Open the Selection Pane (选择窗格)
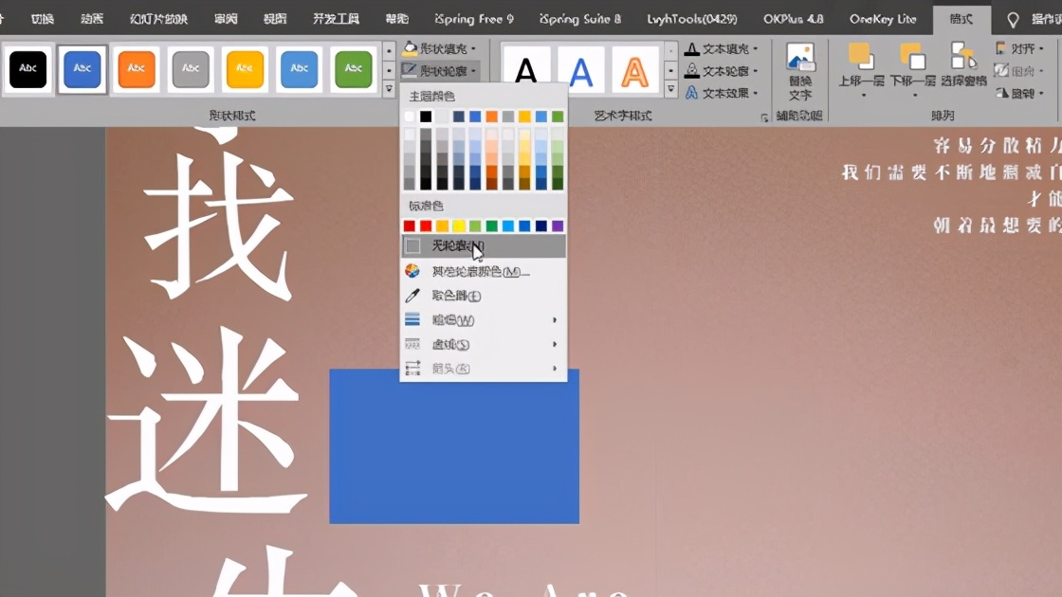This screenshot has height=597, width=1062. point(963,65)
